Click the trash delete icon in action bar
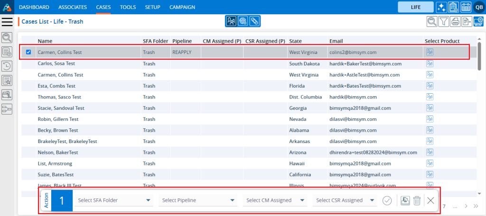 pyautogui.click(x=417, y=200)
